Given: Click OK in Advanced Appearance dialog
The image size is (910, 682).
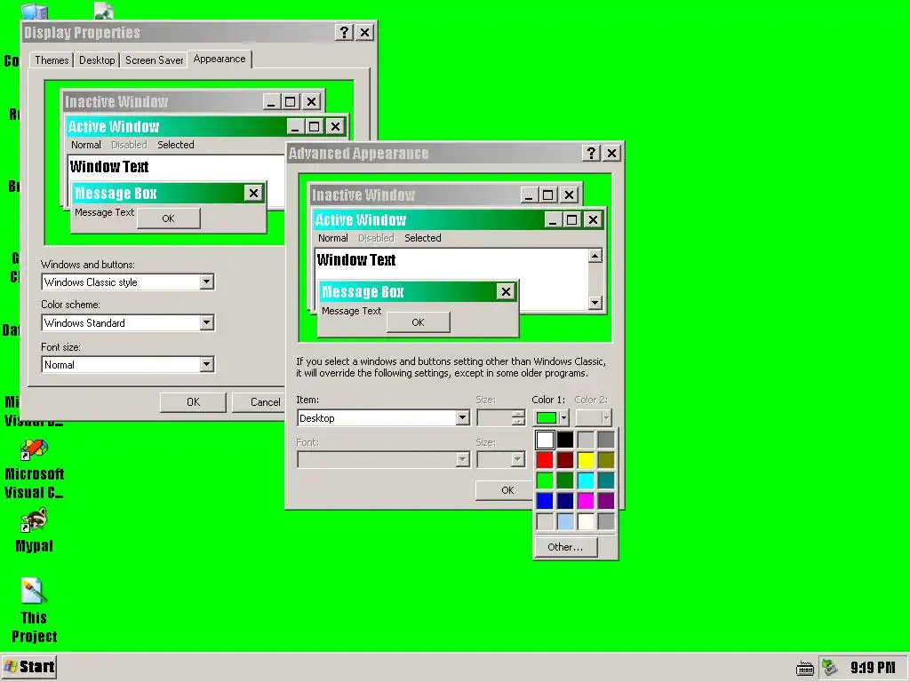Looking at the screenshot, I should coord(504,490).
